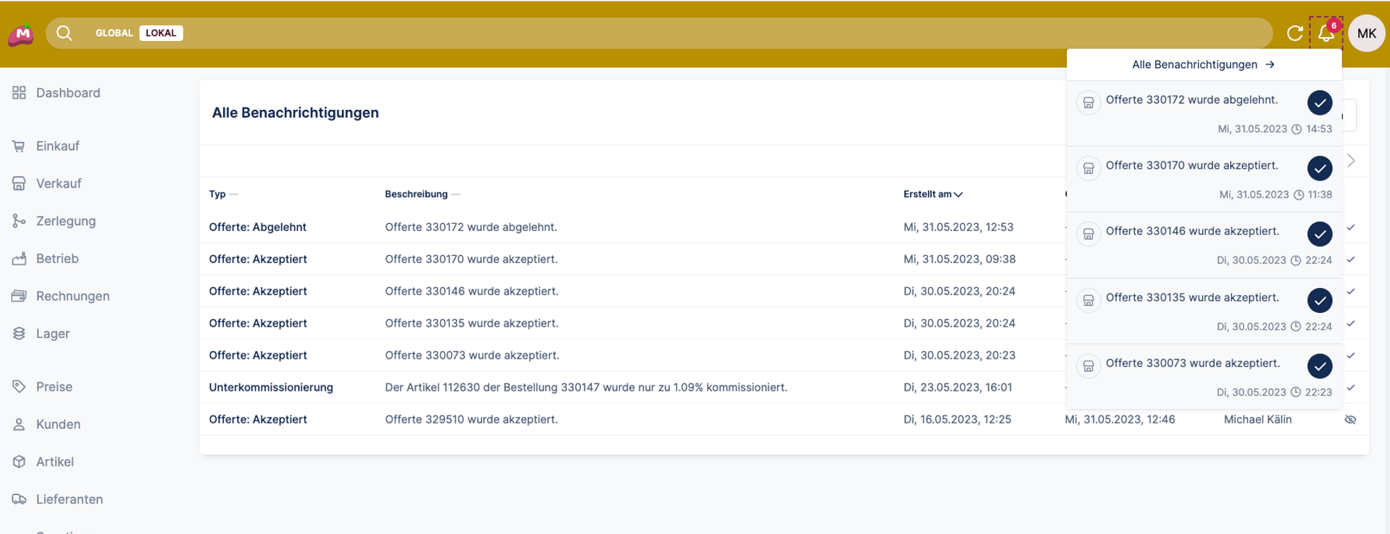Go to Zerlegung section

65,221
